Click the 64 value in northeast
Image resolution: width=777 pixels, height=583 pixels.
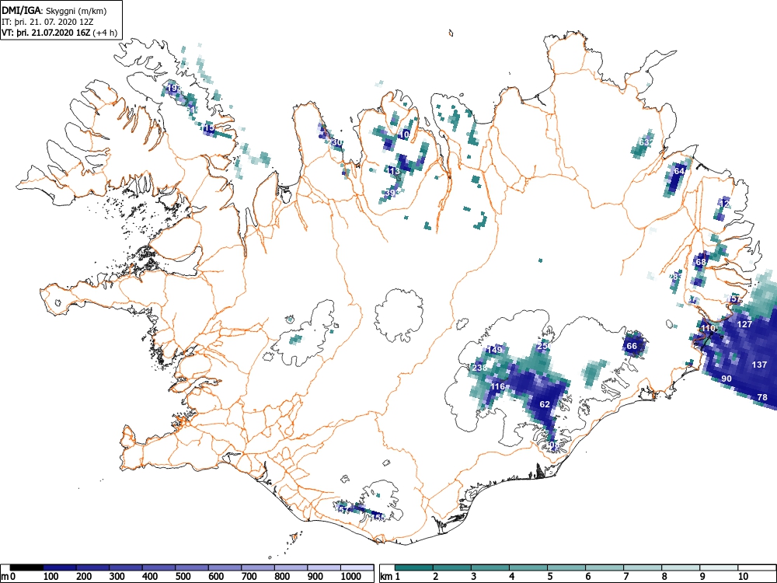679,171
